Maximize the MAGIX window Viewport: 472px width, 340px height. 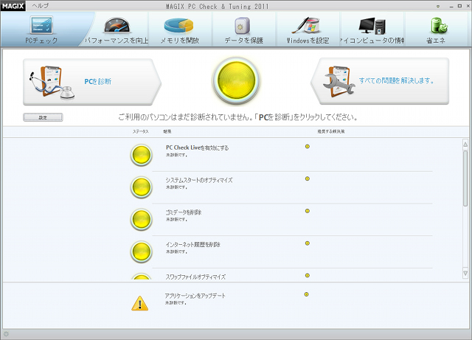click(459, 6)
